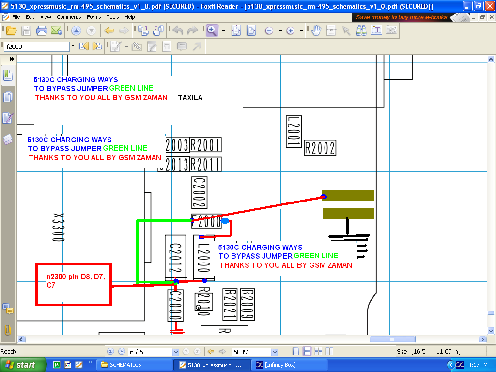The image size is (496, 372).
Task: Print the document using the printer icon
Action: point(42,31)
